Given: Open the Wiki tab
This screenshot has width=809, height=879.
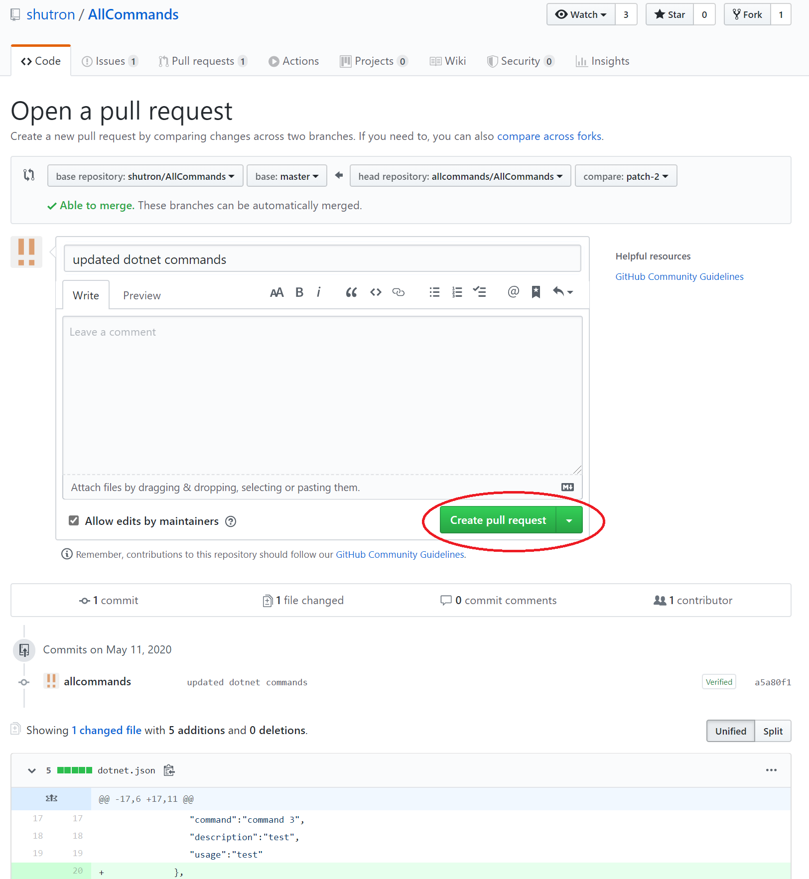Looking at the screenshot, I should [448, 61].
